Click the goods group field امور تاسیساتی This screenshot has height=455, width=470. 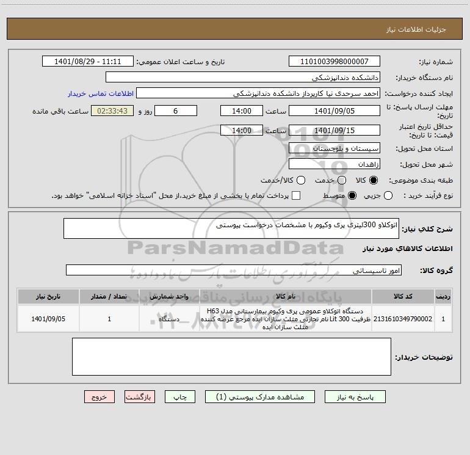(234, 270)
